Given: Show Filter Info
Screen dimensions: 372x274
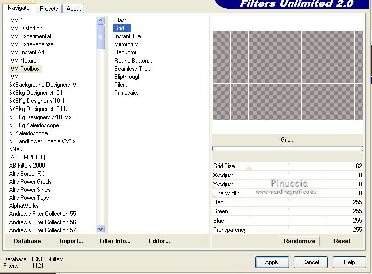Looking at the screenshot, I should click(x=115, y=241).
